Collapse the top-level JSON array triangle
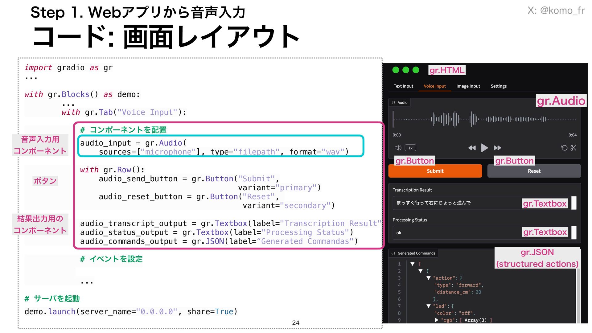Screen dimensions: 592x333 point(412,264)
